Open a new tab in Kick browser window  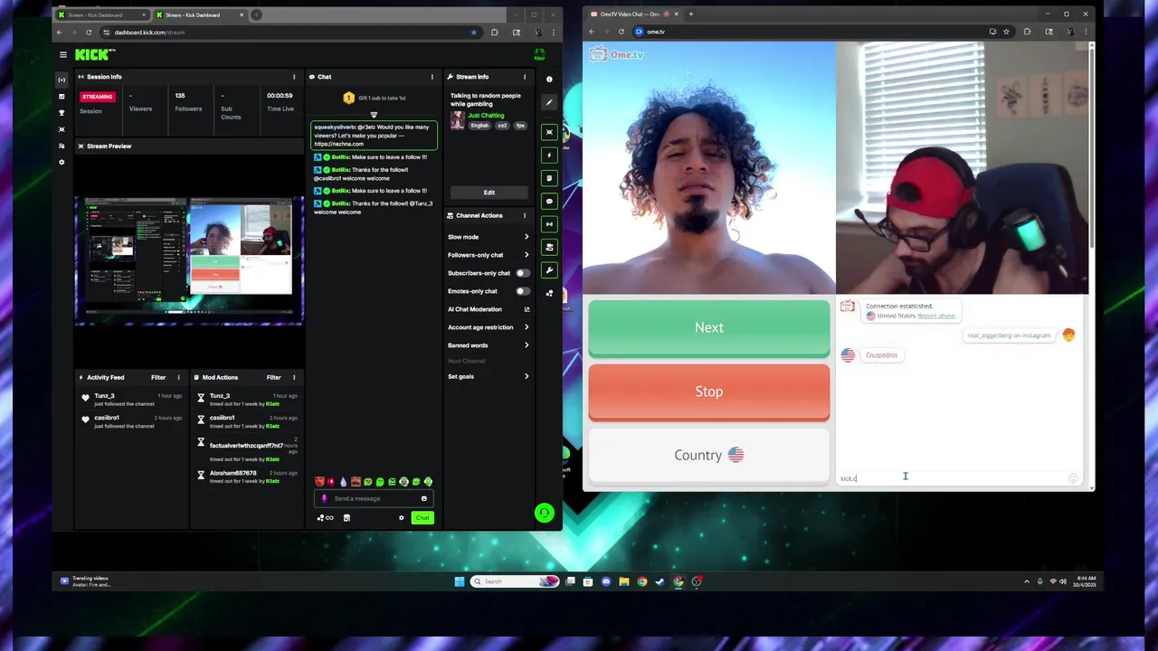[256, 14]
